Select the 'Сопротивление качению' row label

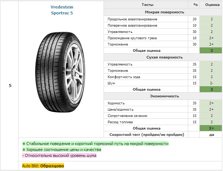[128, 116]
